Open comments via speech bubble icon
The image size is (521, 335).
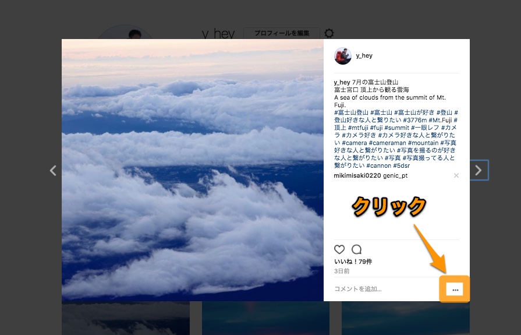(356, 249)
